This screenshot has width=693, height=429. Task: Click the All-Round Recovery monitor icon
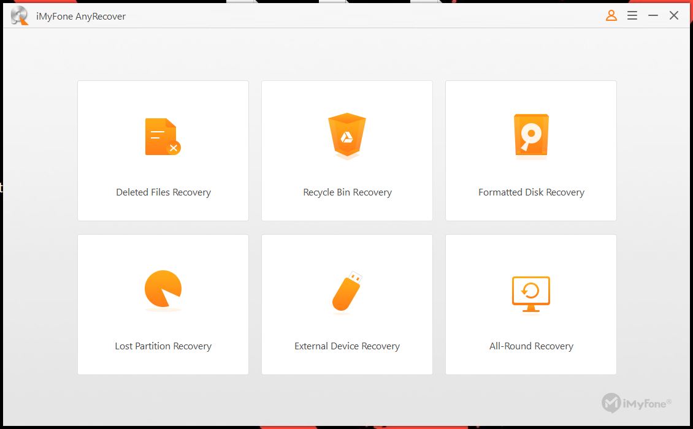point(531,294)
